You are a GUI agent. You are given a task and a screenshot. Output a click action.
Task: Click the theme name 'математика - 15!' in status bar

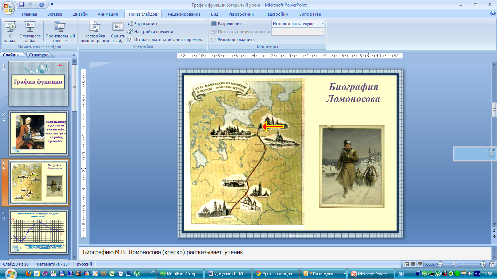pyautogui.click(x=53, y=264)
